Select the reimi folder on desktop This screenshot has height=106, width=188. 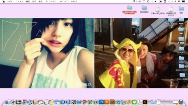181,21
